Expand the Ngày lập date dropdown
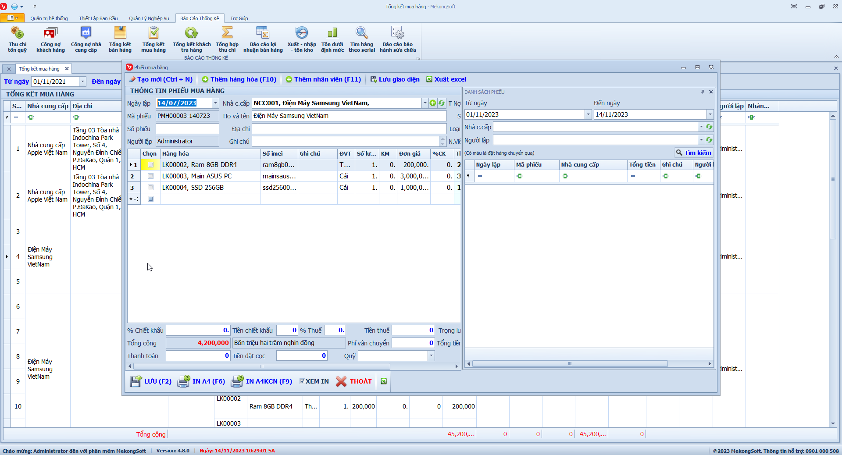This screenshot has height=455, width=842. (215, 103)
